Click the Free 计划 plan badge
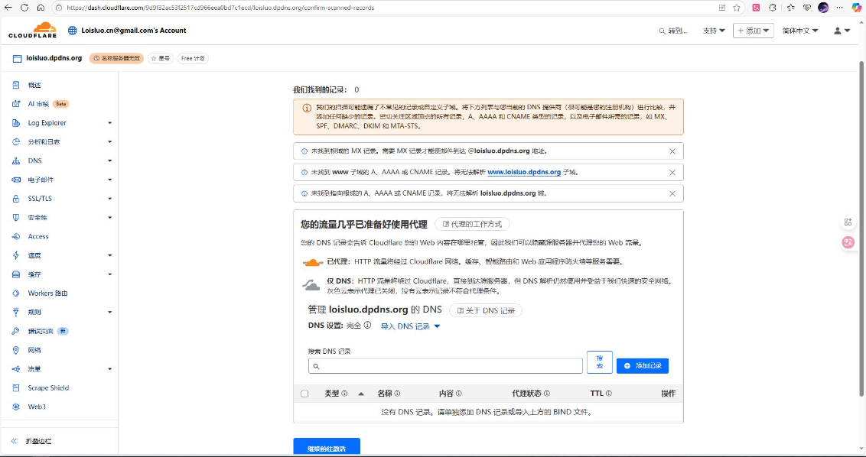 (x=193, y=59)
